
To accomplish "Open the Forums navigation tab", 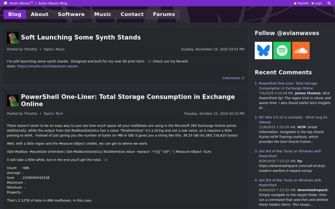I will click(164, 14).
